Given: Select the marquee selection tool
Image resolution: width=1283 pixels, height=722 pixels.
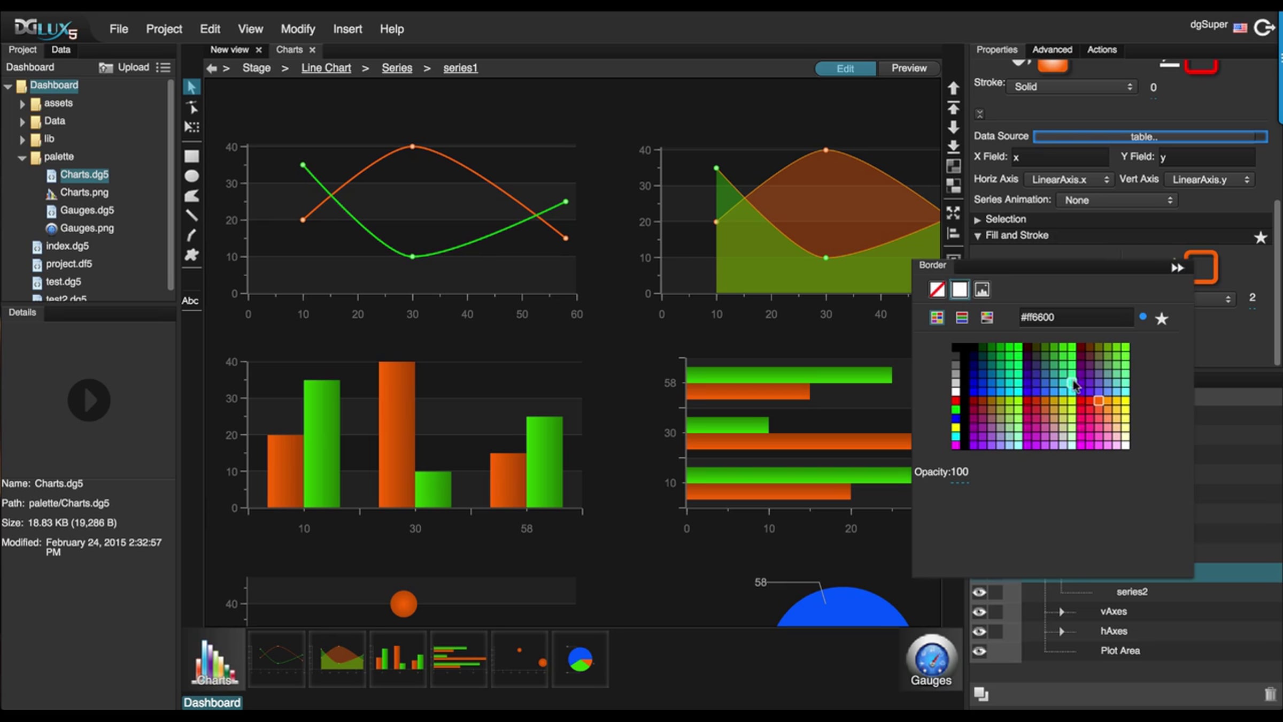Looking at the screenshot, I should click(191, 127).
